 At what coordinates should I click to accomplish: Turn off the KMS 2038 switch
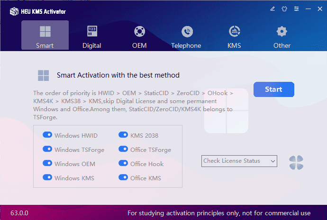coord(123,135)
